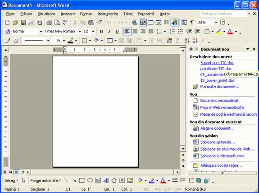Toggle Center paragraph alignment
The height and width of the screenshot is (193, 259).
coord(135,32)
